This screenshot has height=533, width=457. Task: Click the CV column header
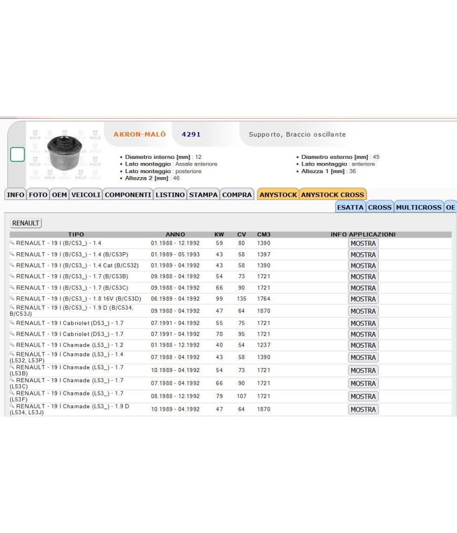[x=241, y=235]
